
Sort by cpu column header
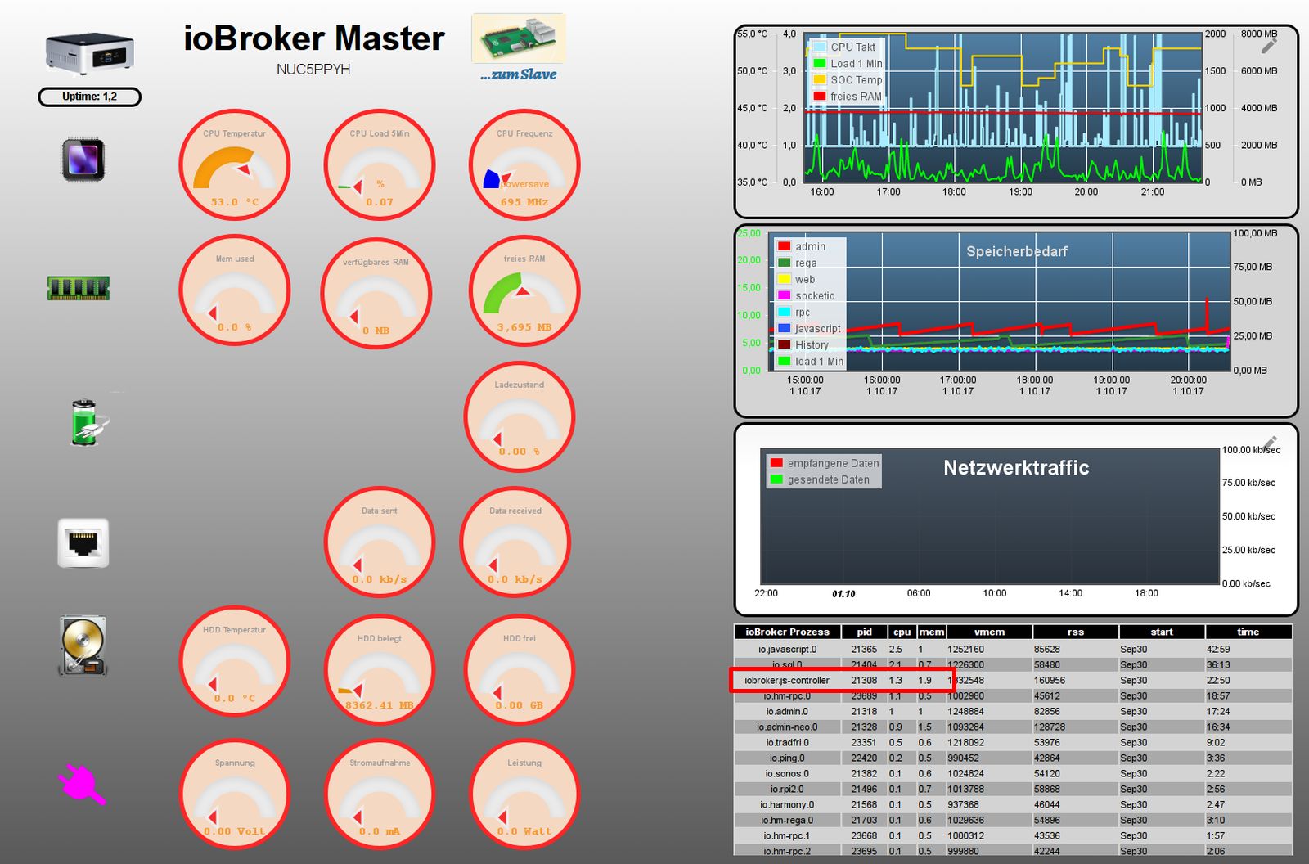[x=902, y=632]
